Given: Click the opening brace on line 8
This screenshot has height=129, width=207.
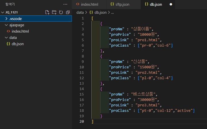Looking at the screenshot, I should 101,56.
